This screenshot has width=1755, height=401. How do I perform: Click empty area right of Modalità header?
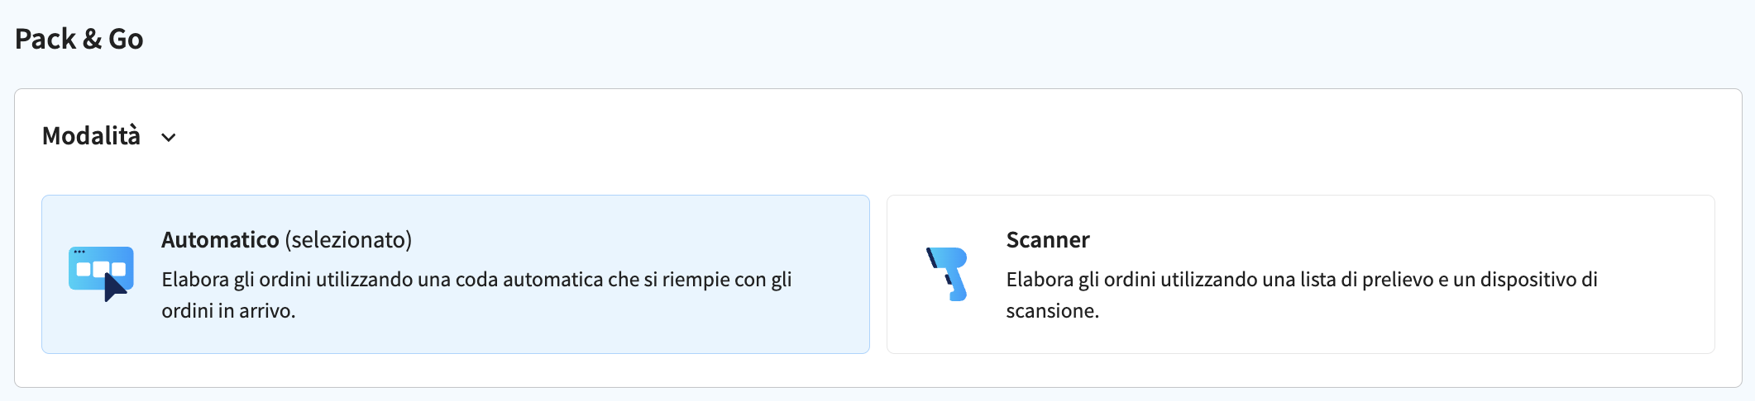[951, 136]
